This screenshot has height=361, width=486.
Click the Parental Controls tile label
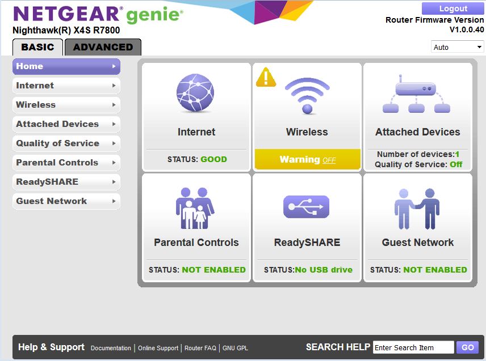(x=196, y=243)
